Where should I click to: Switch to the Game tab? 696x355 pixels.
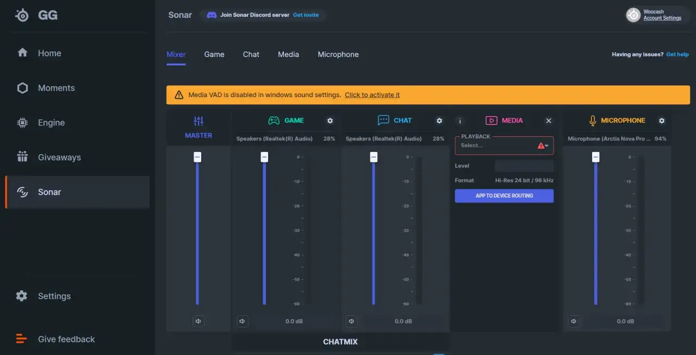point(214,54)
